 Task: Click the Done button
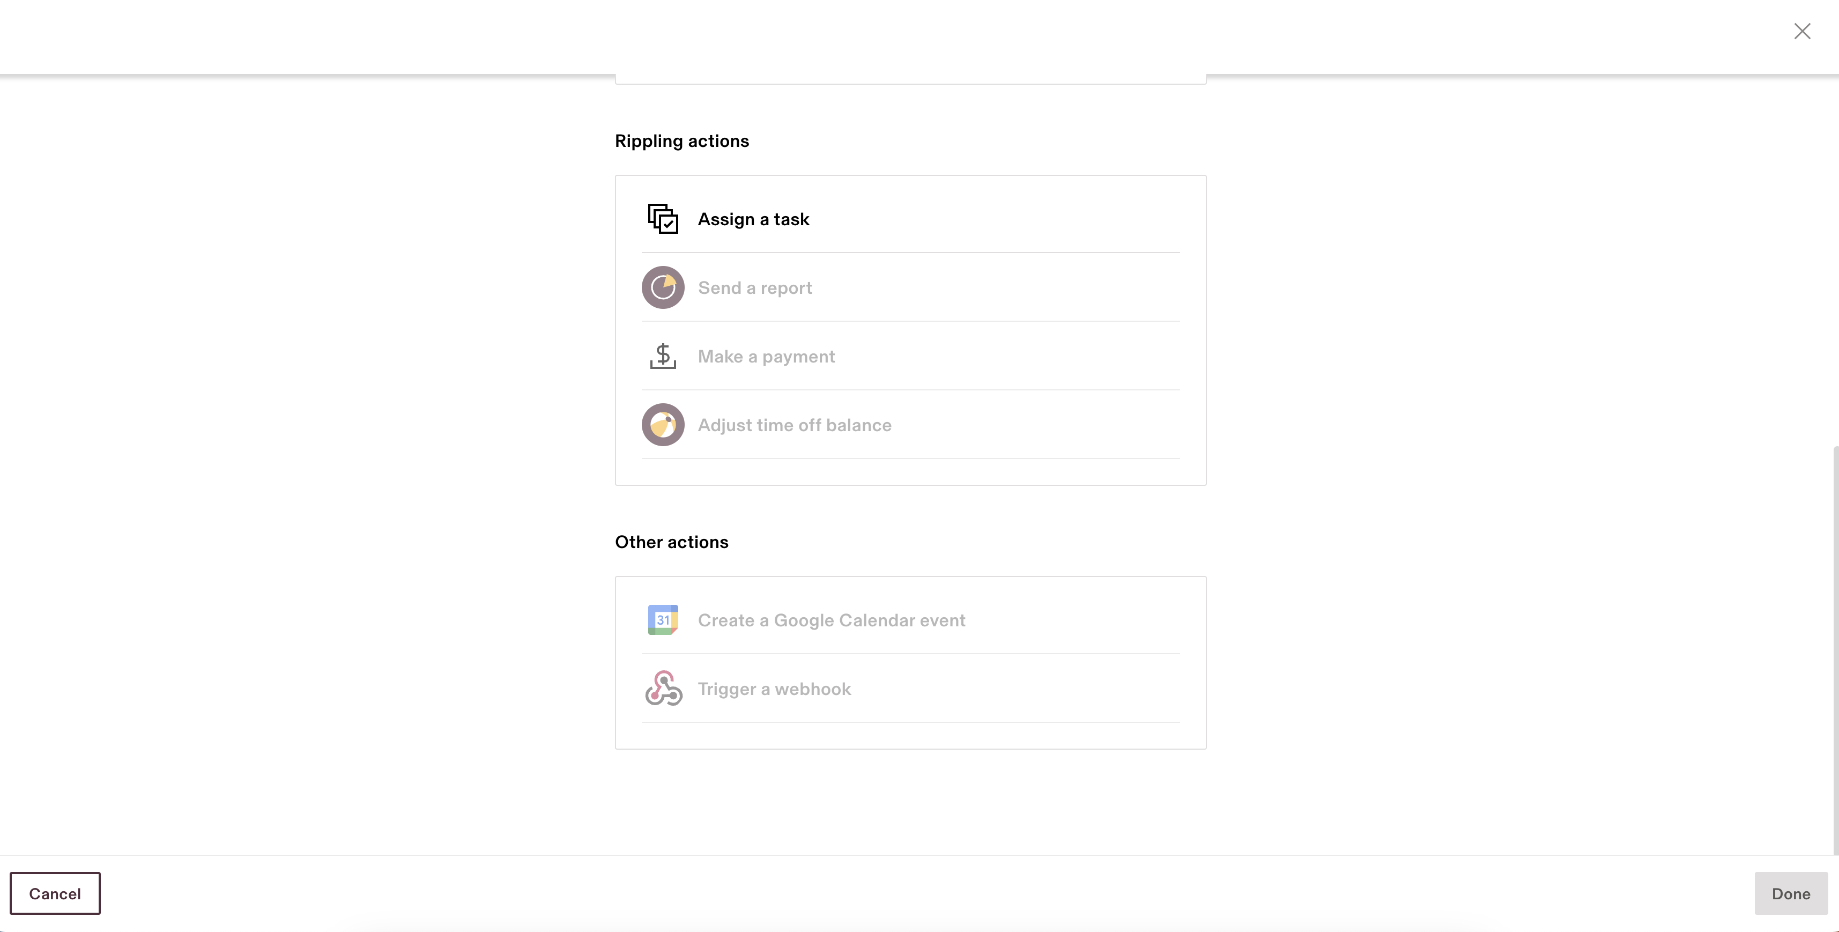[1790, 893]
